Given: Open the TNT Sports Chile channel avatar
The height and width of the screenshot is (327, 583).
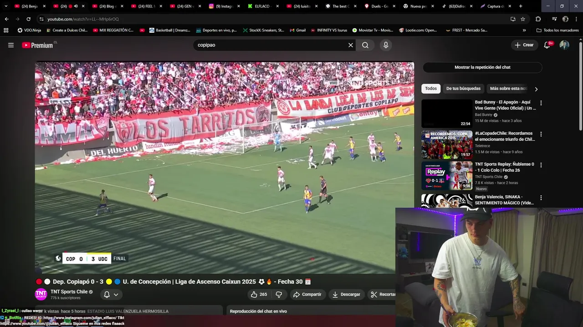Looking at the screenshot, I should tap(41, 294).
